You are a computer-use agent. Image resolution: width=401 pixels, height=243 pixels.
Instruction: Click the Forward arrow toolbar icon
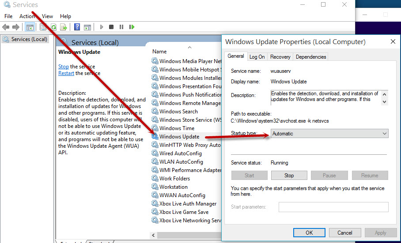tap(16, 27)
